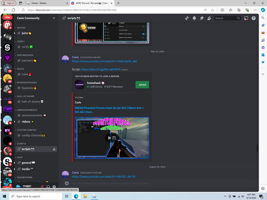
Task: Click Cavis username on May 22 message
Action: point(75,57)
